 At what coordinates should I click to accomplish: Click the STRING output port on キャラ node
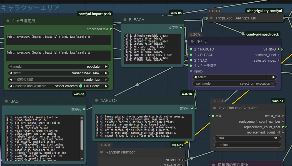(x=279, y=49)
